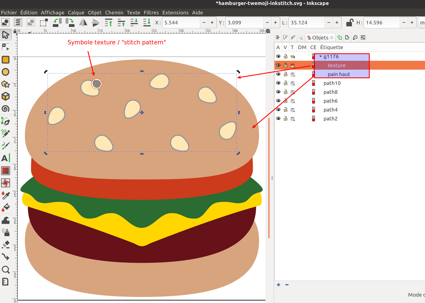The height and width of the screenshot is (303, 425).
Task: Raise selection one step
Action: pyautogui.click(x=121, y=22)
